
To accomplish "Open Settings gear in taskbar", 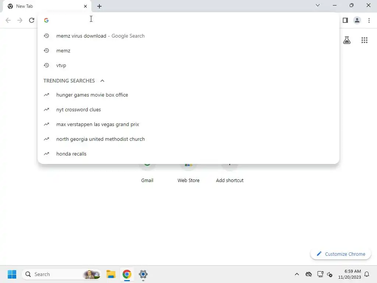I will pyautogui.click(x=143, y=274).
